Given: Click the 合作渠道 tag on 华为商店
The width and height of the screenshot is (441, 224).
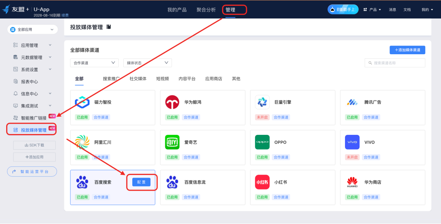Looking at the screenshot, I should click(x=371, y=197).
